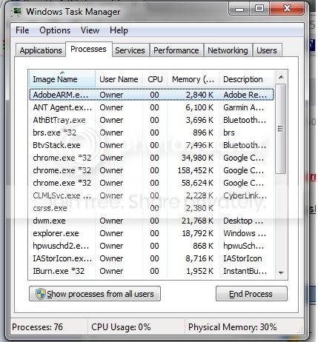Image resolution: width=318 pixels, height=342 pixels.
Task: Click the CyberLink... description cell
Action: point(245,195)
